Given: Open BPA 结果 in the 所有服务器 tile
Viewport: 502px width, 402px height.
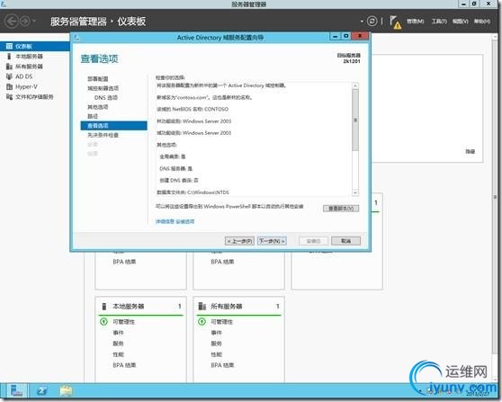Looking at the screenshot, I should tap(222, 365).
